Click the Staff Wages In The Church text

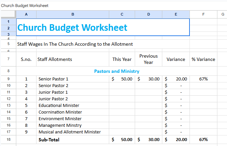pyautogui.click(x=75, y=44)
